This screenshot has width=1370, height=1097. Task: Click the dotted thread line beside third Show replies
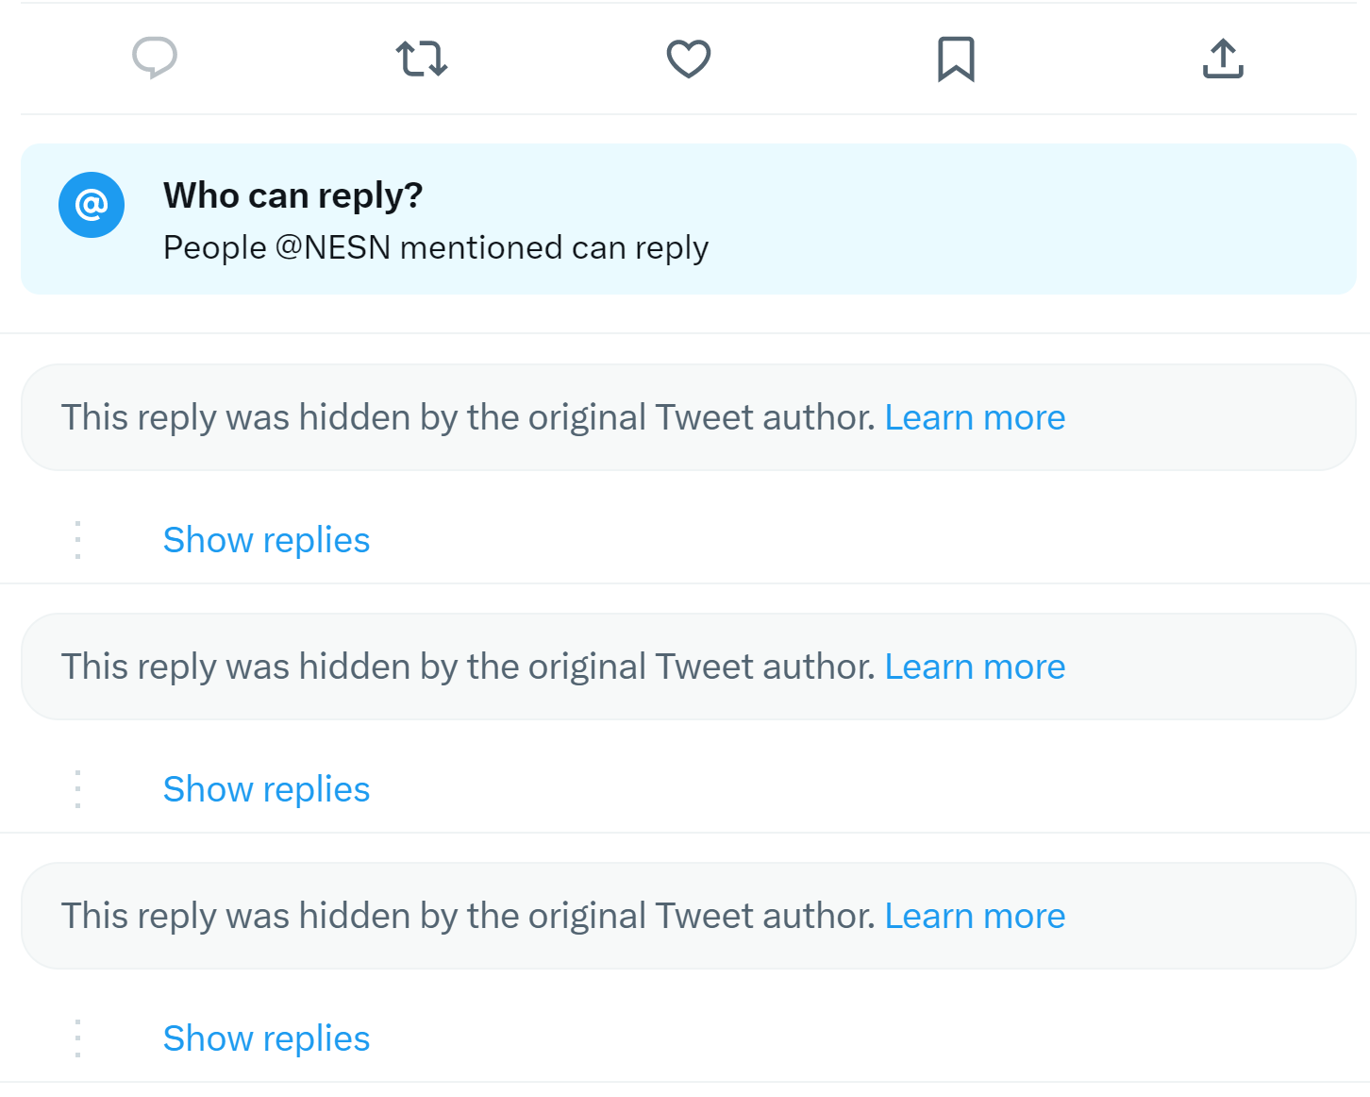point(77,1038)
